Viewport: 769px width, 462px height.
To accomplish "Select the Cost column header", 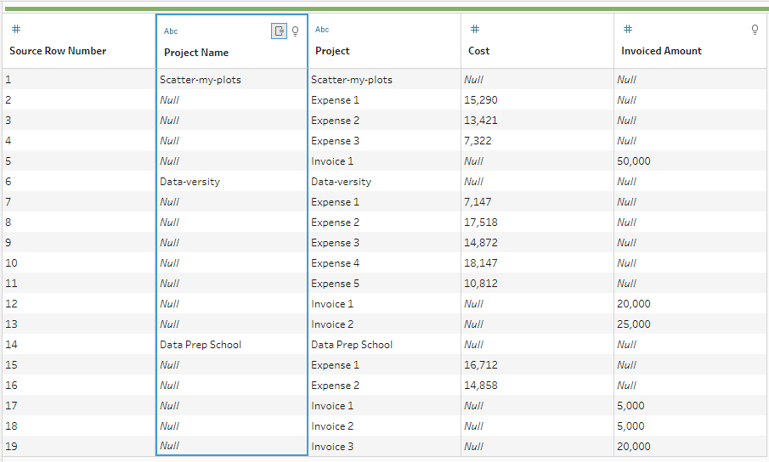I will [478, 51].
